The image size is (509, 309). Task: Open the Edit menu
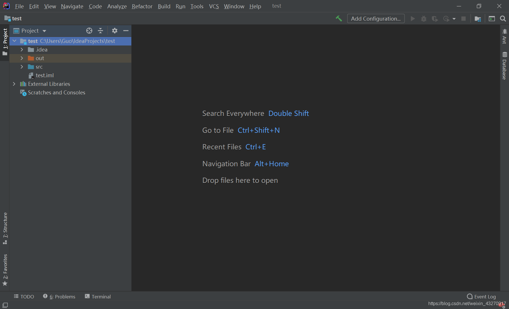point(34,6)
